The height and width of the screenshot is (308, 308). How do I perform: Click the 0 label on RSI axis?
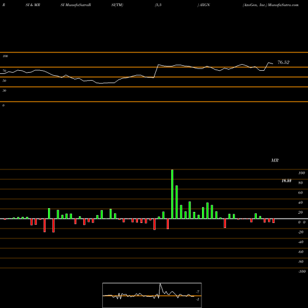(3, 105)
